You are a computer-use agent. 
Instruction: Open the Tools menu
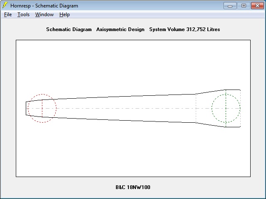(x=23, y=15)
